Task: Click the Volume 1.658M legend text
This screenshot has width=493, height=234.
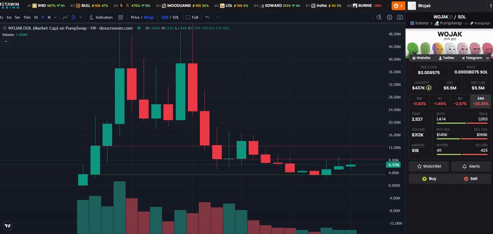Action: (x=15, y=35)
